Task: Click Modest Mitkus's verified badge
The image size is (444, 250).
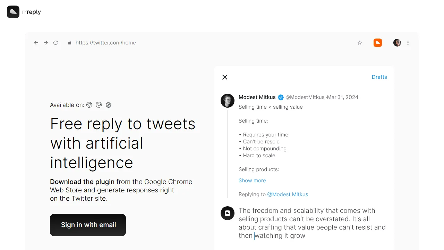Action: [281, 97]
